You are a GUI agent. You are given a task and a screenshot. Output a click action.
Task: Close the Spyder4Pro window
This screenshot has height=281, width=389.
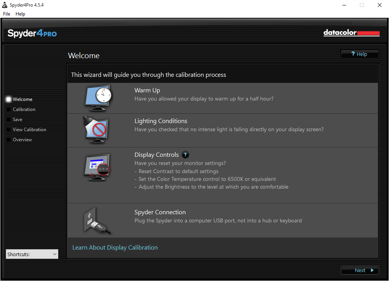[x=380, y=5]
